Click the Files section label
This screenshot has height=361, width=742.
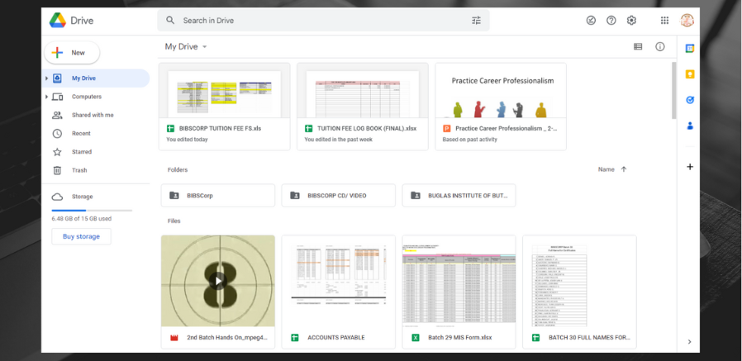point(174,221)
